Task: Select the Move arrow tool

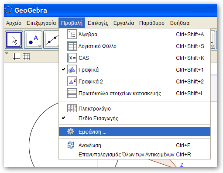Action: 14,40
